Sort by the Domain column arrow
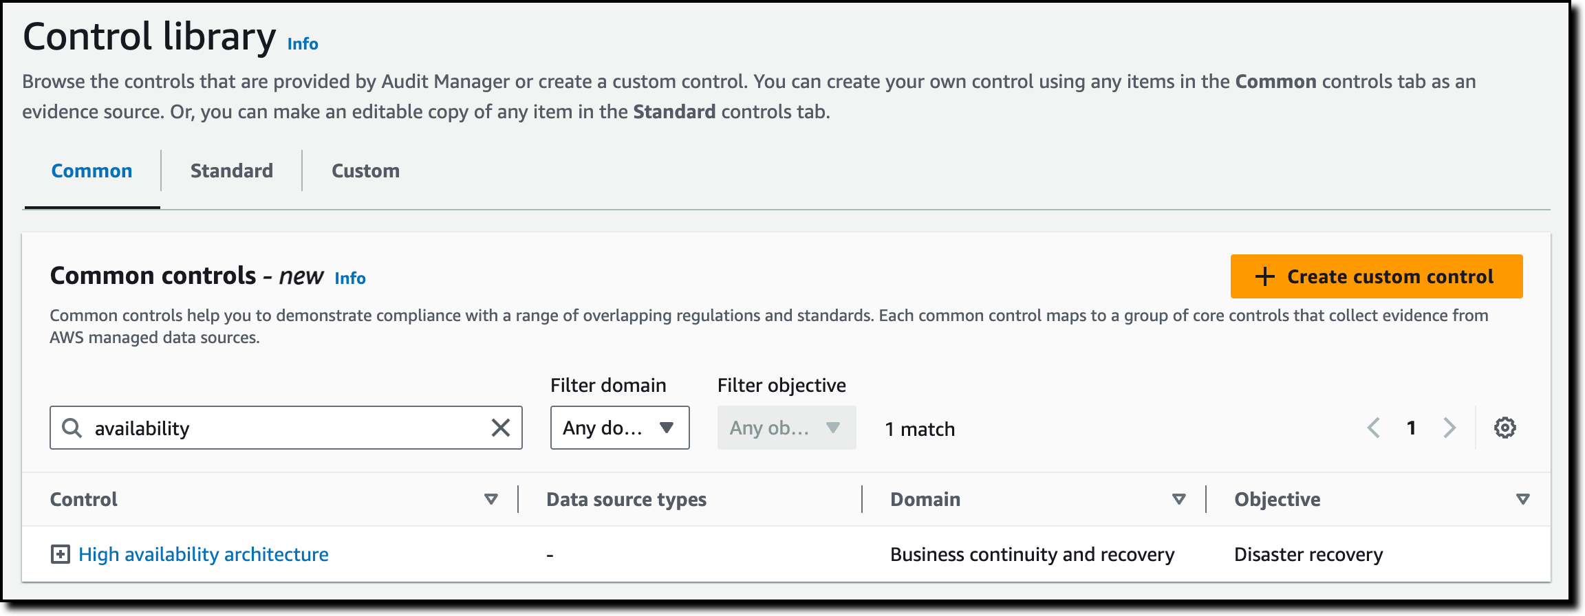1585x616 pixels. (1178, 499)
